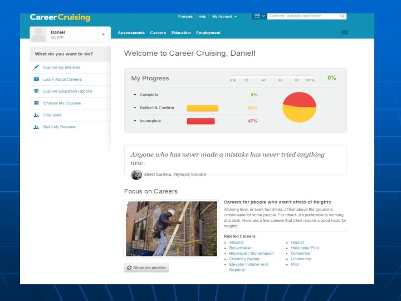Click the worker on ladder photo
The image size is (401, 301).
[172, 229]
